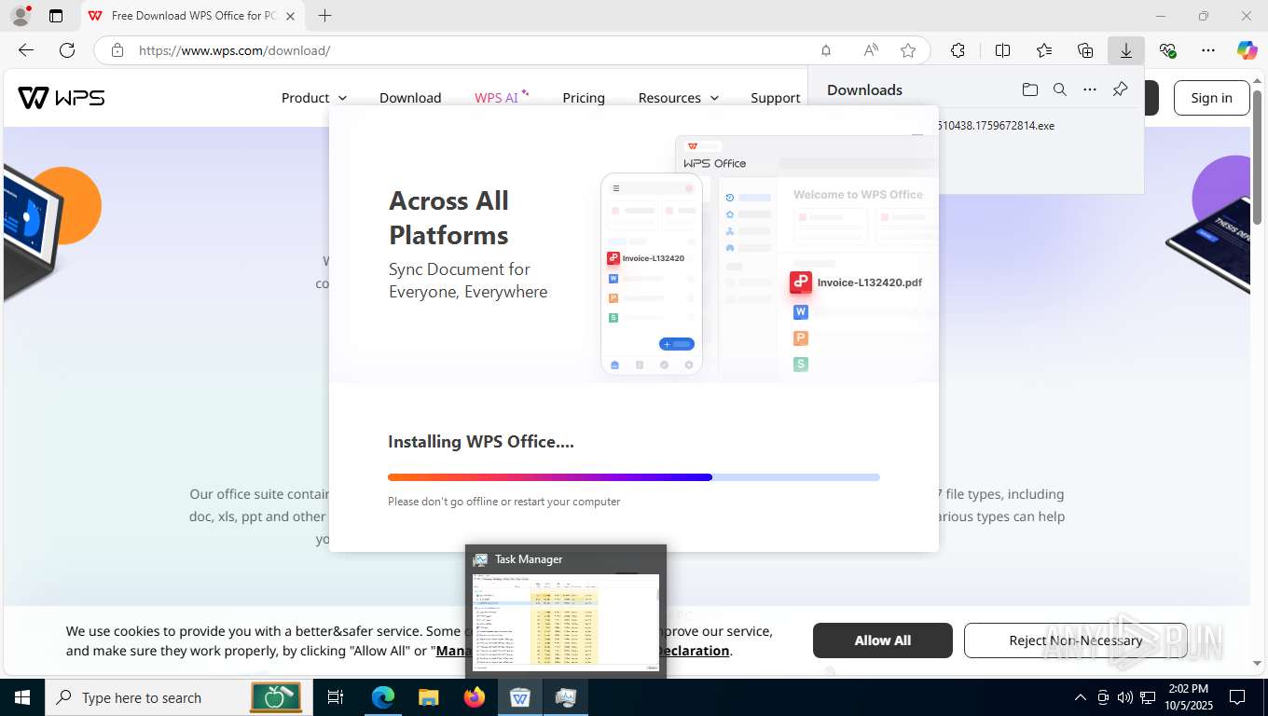Open the Extensions puzzle icon
This screenshot has width=1268, height=716.
coord(958,50)
